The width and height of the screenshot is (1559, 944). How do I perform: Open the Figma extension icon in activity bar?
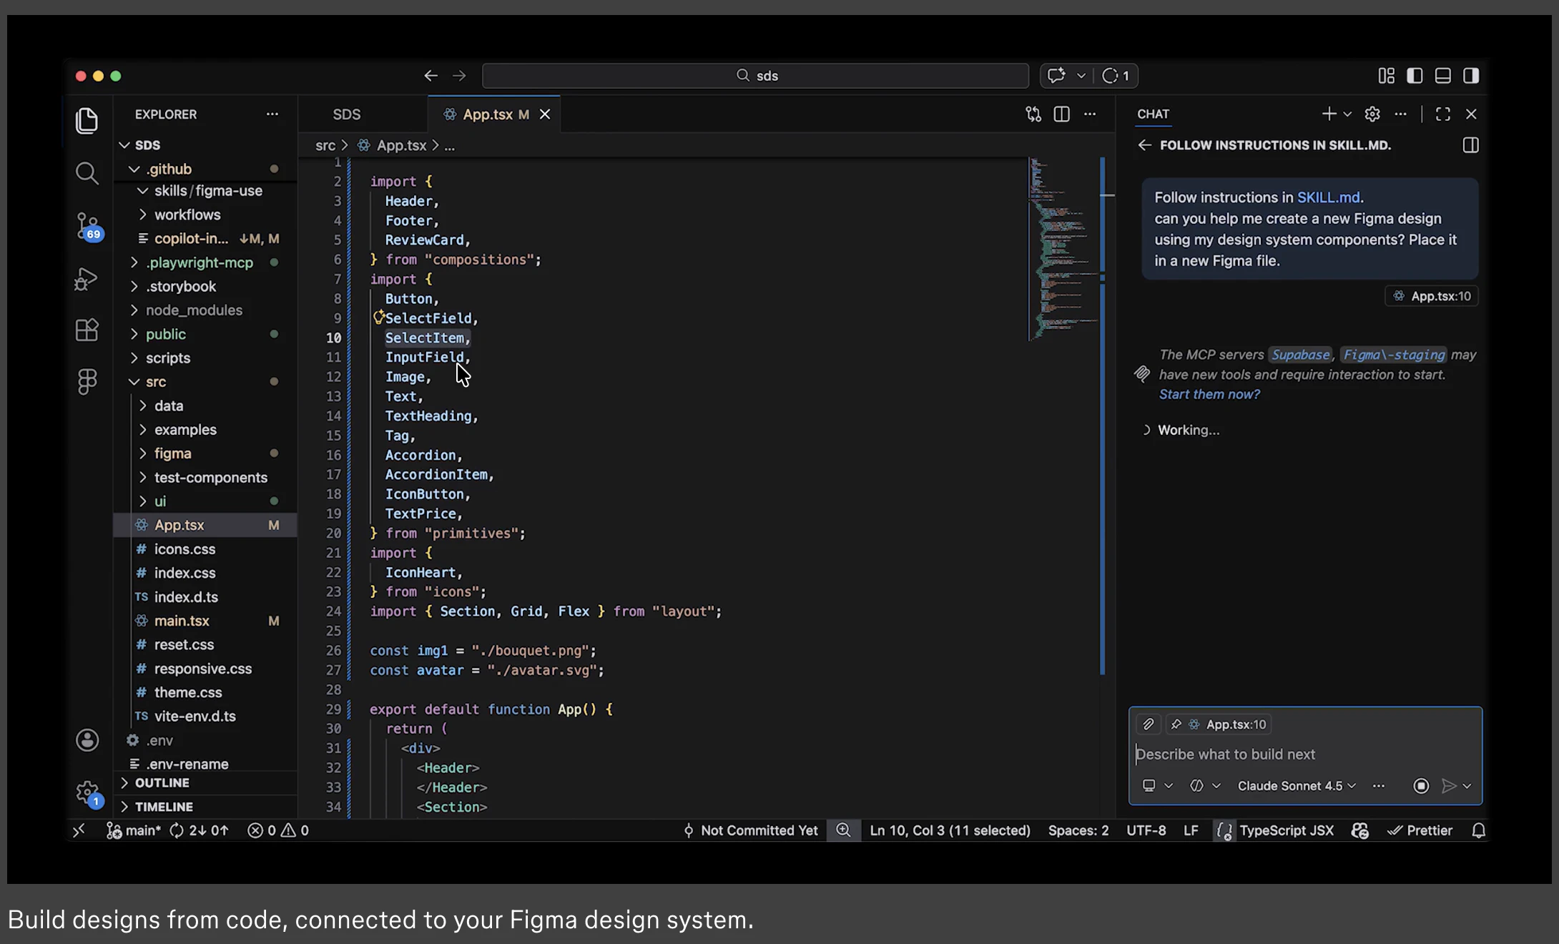(x=87, y=381)
